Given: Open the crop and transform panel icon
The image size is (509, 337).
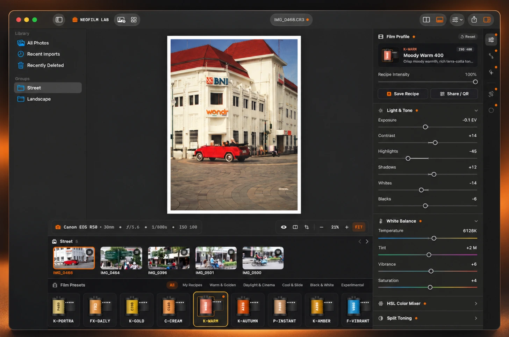Looking at the screenshot, I should (x=491, y=94).
